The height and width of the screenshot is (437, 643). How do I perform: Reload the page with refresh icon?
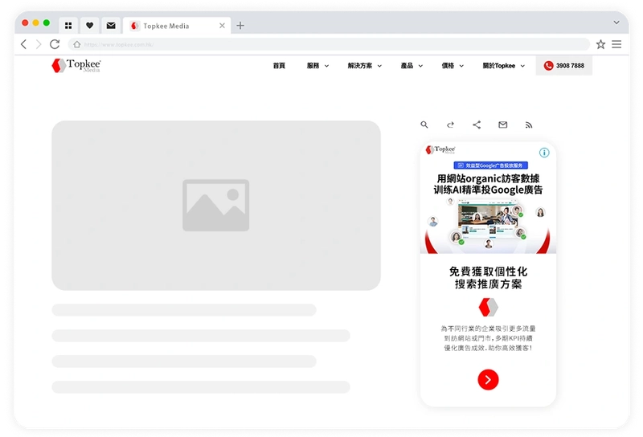coord(55,44)
